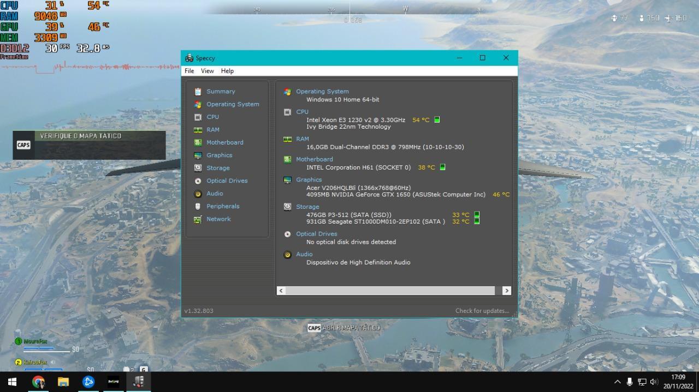The image size is (699, 392).
Task: Click the "476GB P3-512 (SATA (SSD))" drive line
Action: [349, 215]
